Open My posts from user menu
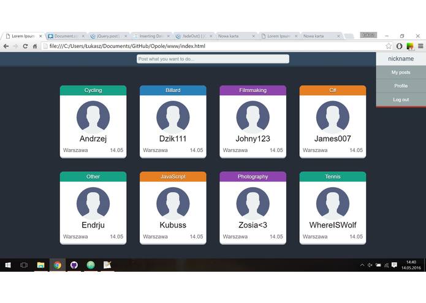 [x=401, y=72]
